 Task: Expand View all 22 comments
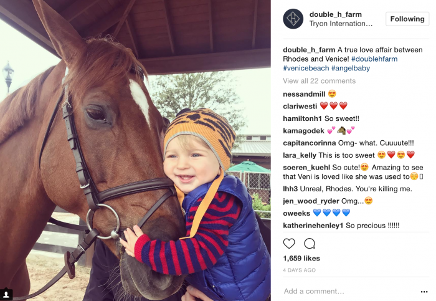tap(319, 81)
